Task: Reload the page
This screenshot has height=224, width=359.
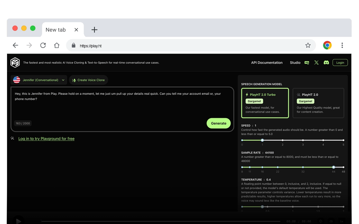Action: point(43,45)
